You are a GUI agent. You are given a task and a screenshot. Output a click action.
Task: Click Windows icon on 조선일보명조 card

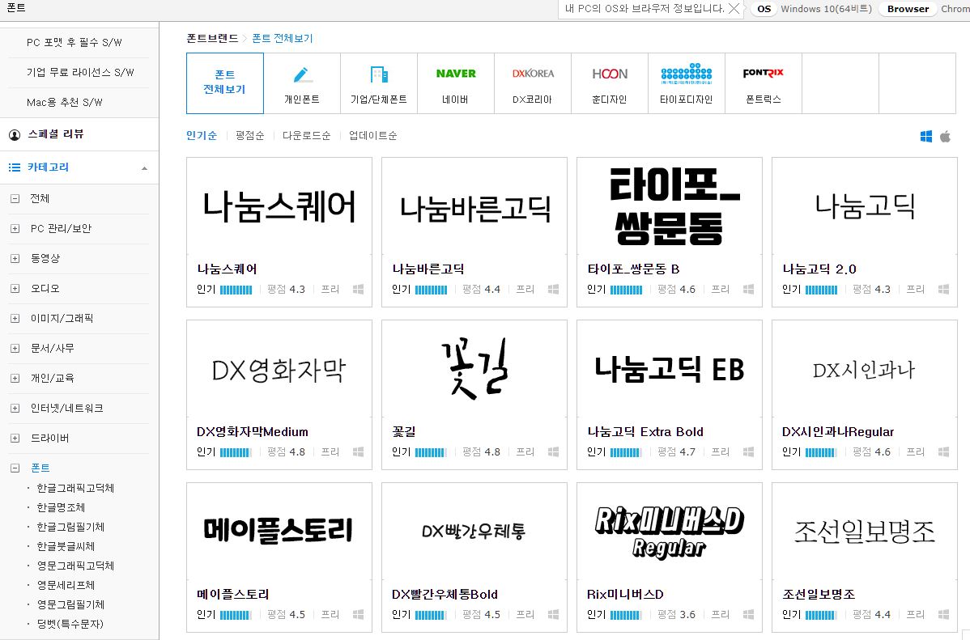(x=943, y=615)
